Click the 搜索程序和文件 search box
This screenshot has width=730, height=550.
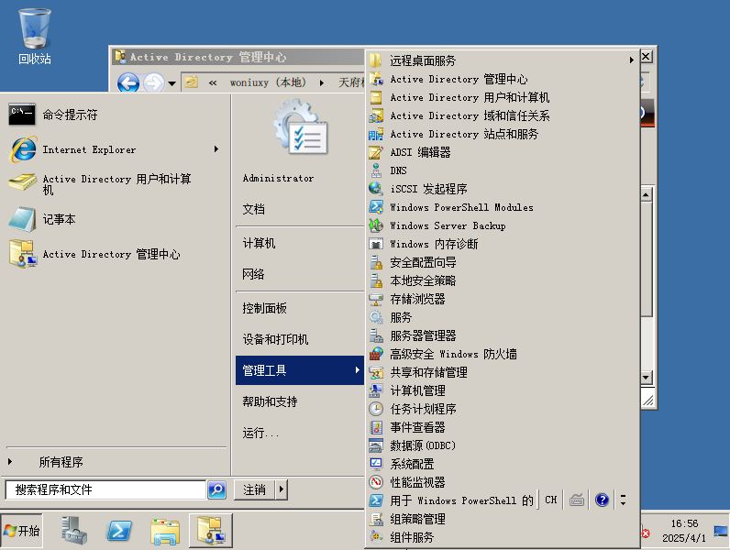(105, 489)
